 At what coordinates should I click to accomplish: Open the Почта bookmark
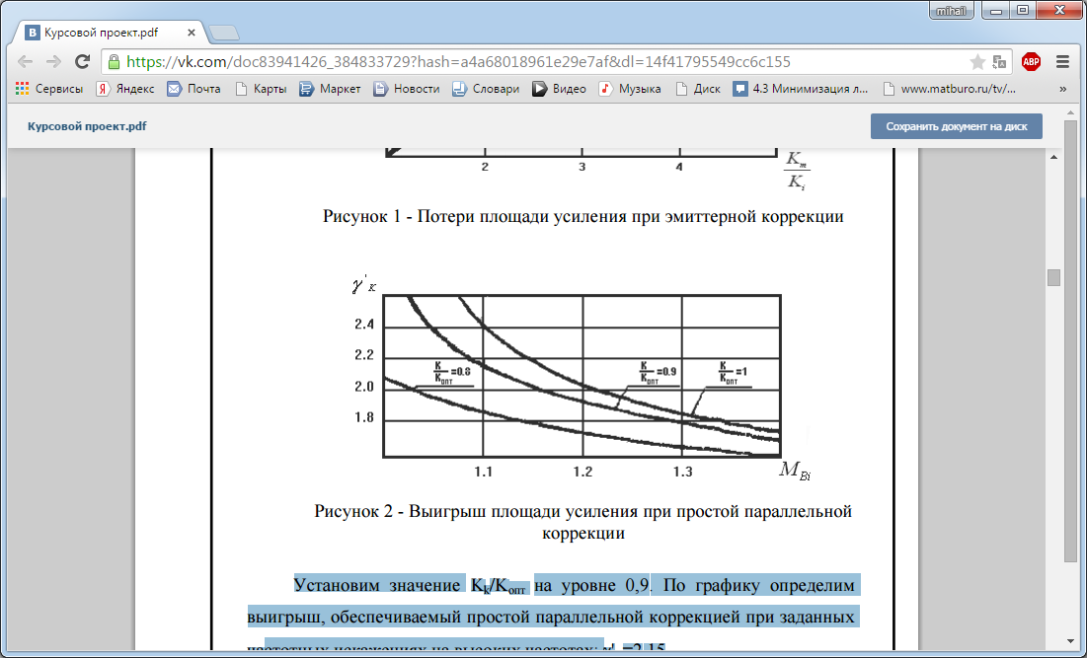(194, 89)
